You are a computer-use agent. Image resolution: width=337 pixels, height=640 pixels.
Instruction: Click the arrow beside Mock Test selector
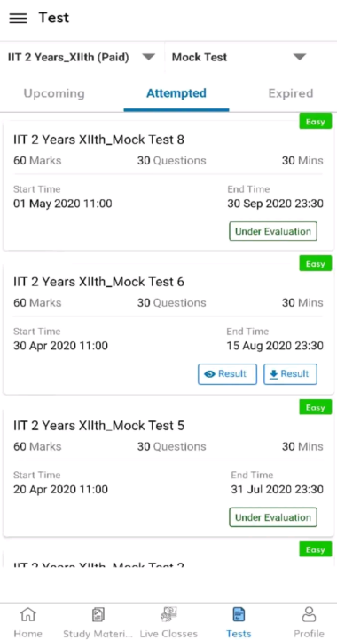pos(300,57)
